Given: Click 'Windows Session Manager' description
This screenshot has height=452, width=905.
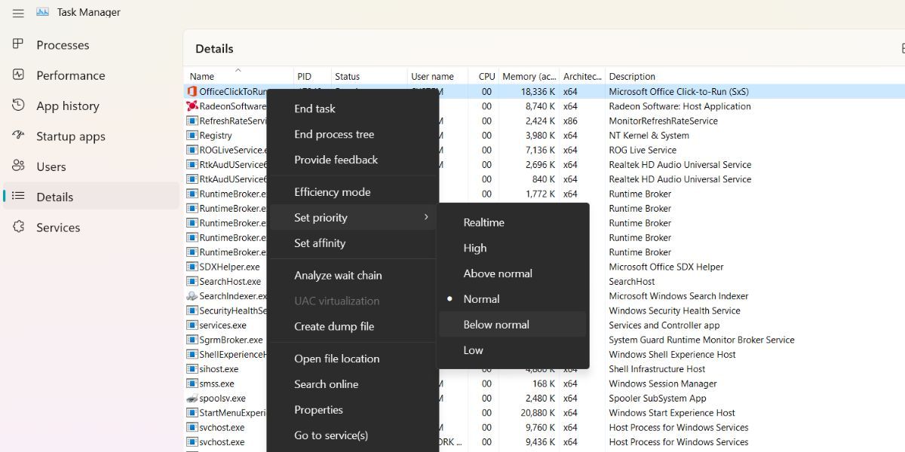Looking at the screenshot, I should 663,383.
